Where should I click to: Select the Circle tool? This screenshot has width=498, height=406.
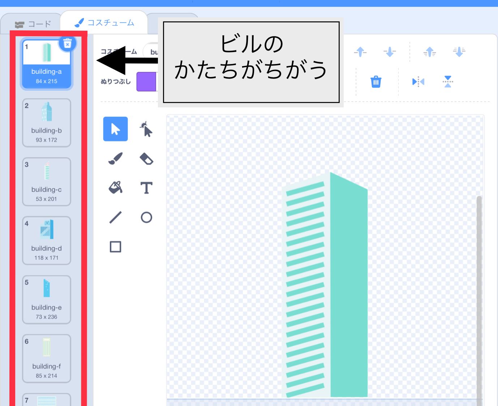(x=146, y=217)
